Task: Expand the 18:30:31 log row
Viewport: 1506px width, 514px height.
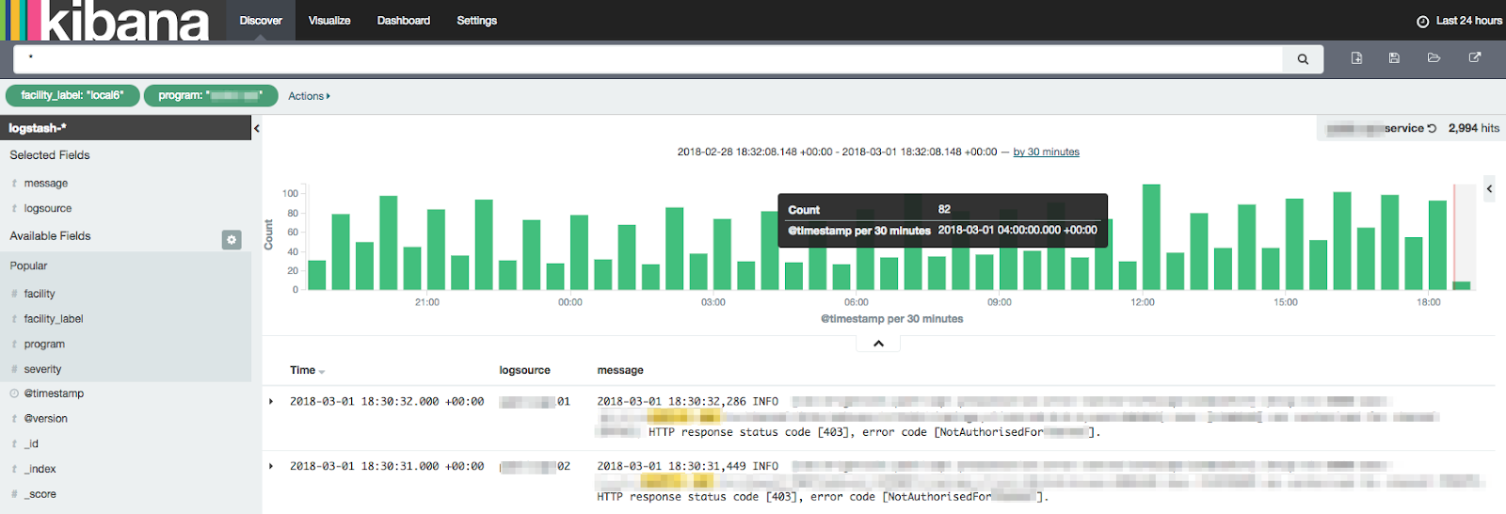Action: point(271,467)
